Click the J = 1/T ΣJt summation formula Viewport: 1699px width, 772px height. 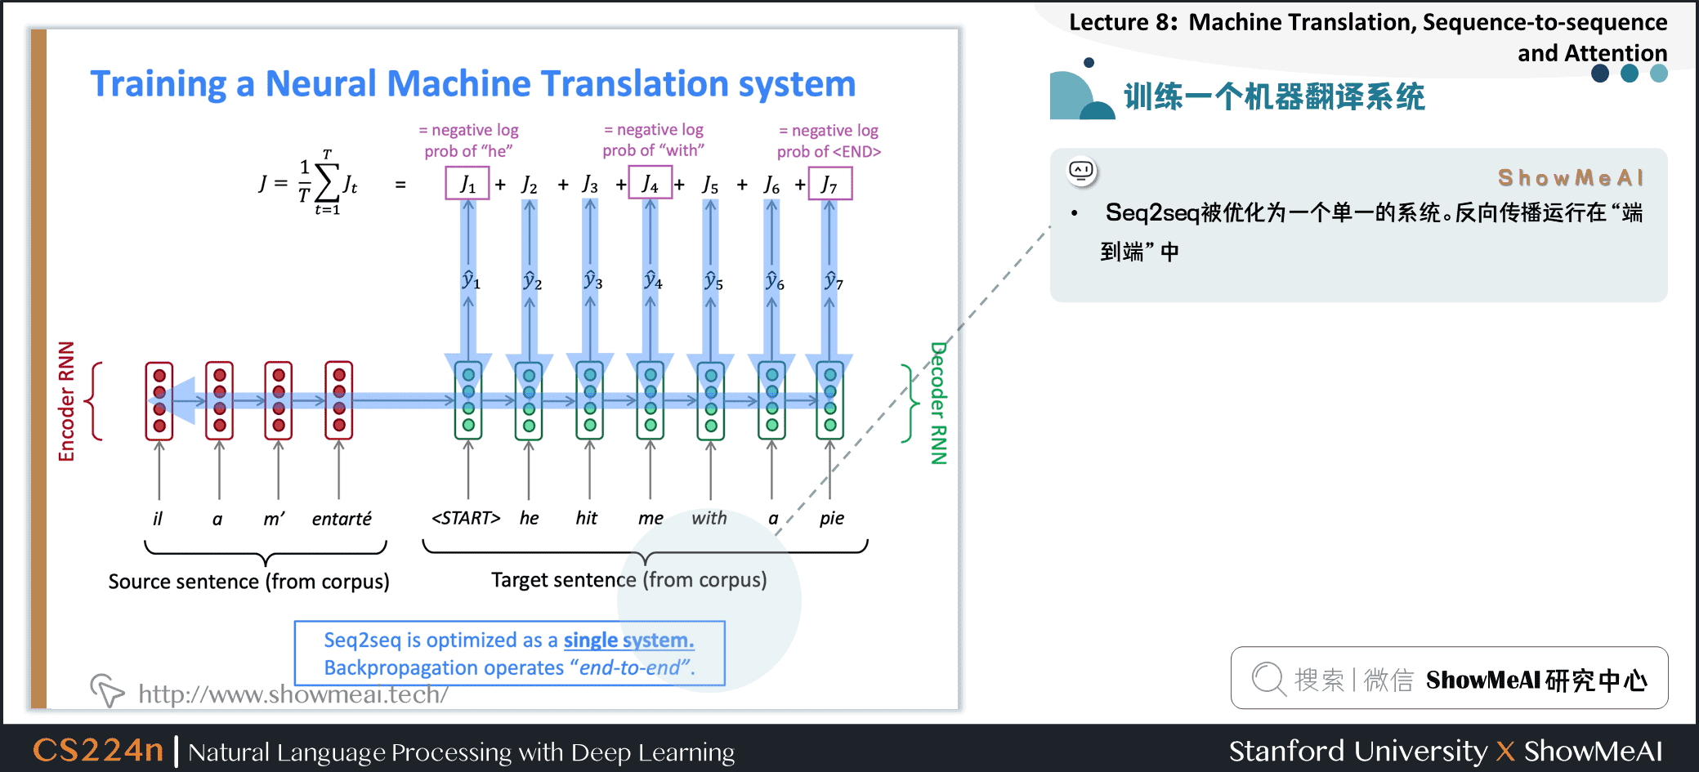[x=309, y=183]
